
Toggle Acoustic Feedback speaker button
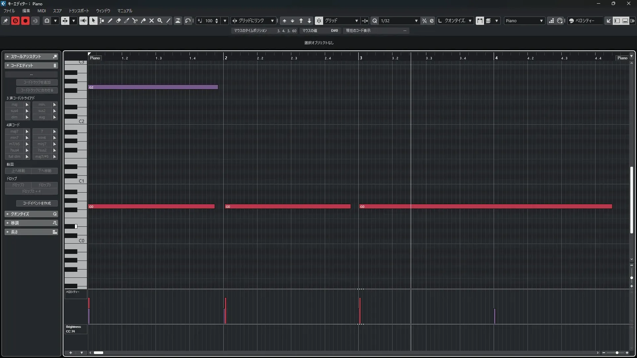[83, 21]
